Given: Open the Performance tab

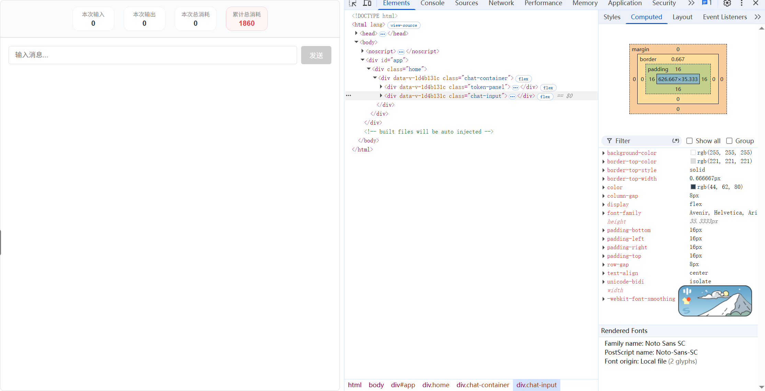Looking at the screenshot, I should click(543, 3).
